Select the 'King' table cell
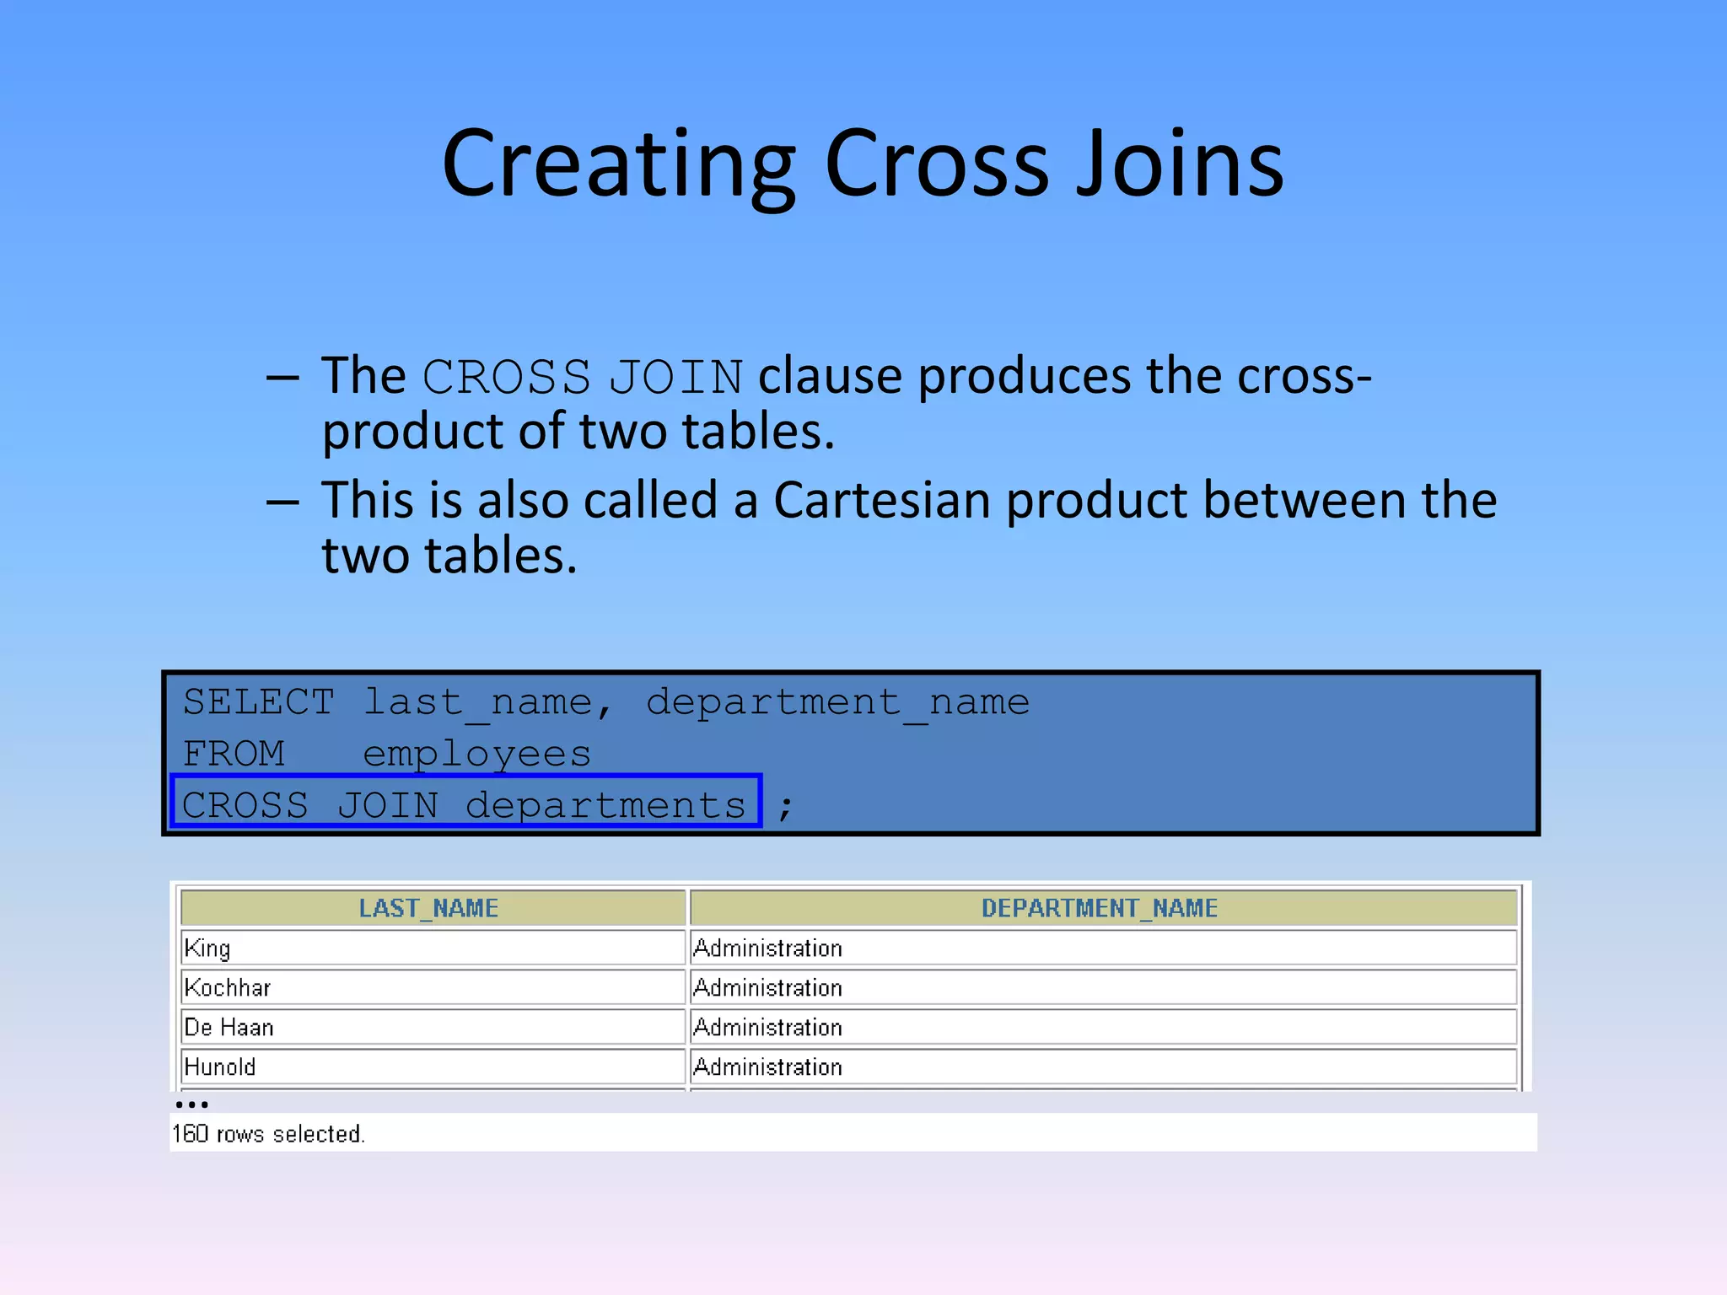 tap(433, 948)
